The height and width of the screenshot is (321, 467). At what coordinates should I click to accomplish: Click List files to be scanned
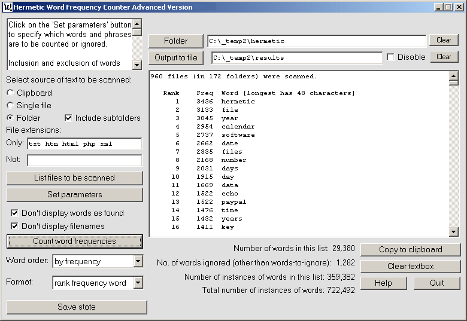point(74,178)
